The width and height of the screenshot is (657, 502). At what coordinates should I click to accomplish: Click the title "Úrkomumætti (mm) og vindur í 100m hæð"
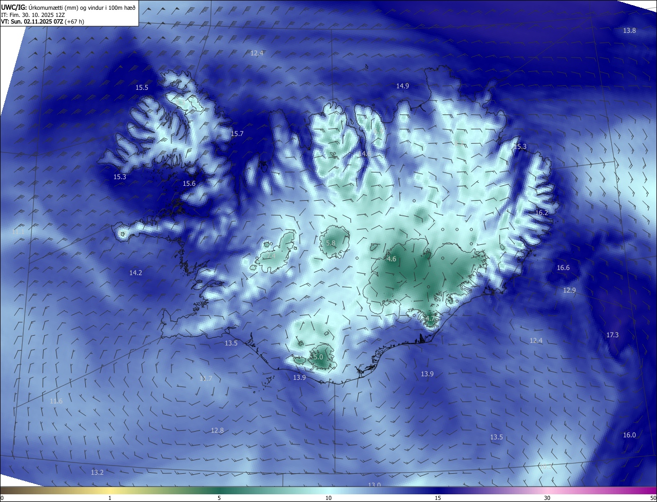click(x=82, y=7)
